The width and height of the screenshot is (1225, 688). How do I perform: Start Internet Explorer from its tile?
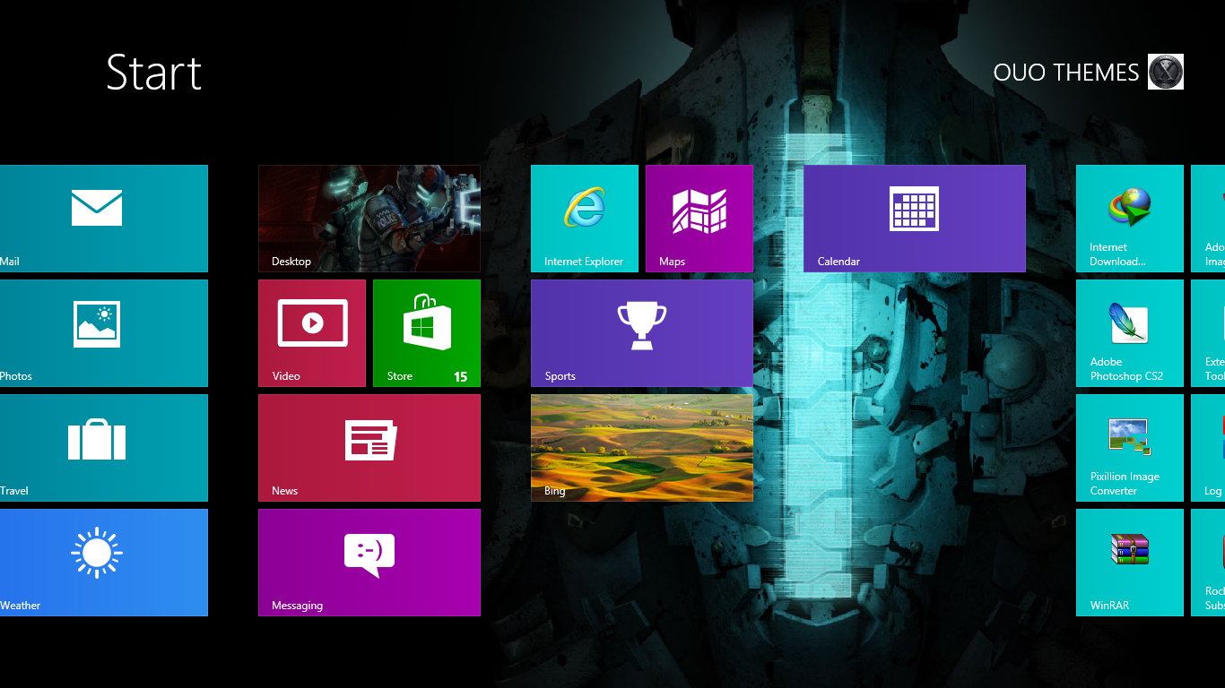coord(585,219)
